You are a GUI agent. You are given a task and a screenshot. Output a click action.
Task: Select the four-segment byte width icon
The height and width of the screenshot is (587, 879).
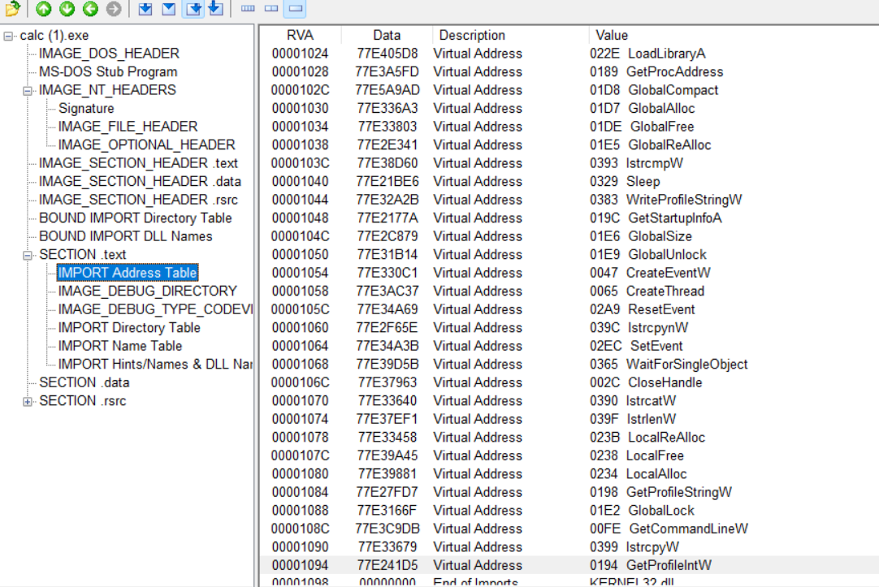tap(248, 8)
